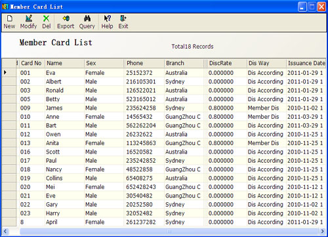Select the name Nancy

54,169
